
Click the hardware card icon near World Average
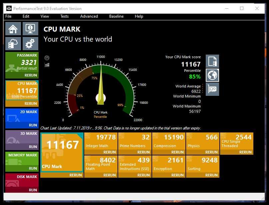[212, 89]
